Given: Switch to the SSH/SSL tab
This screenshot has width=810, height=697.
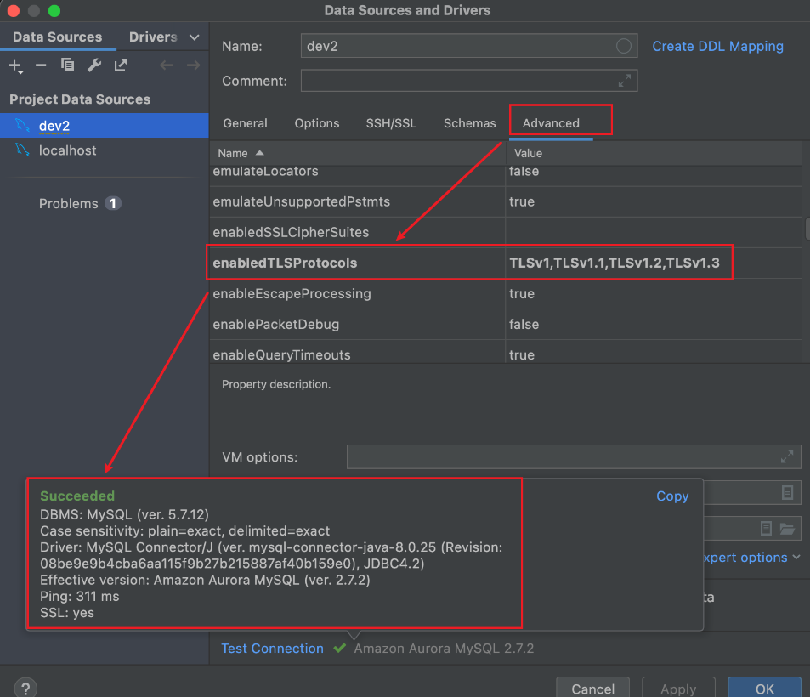Looking at the screenshot, I should point(391,123).
